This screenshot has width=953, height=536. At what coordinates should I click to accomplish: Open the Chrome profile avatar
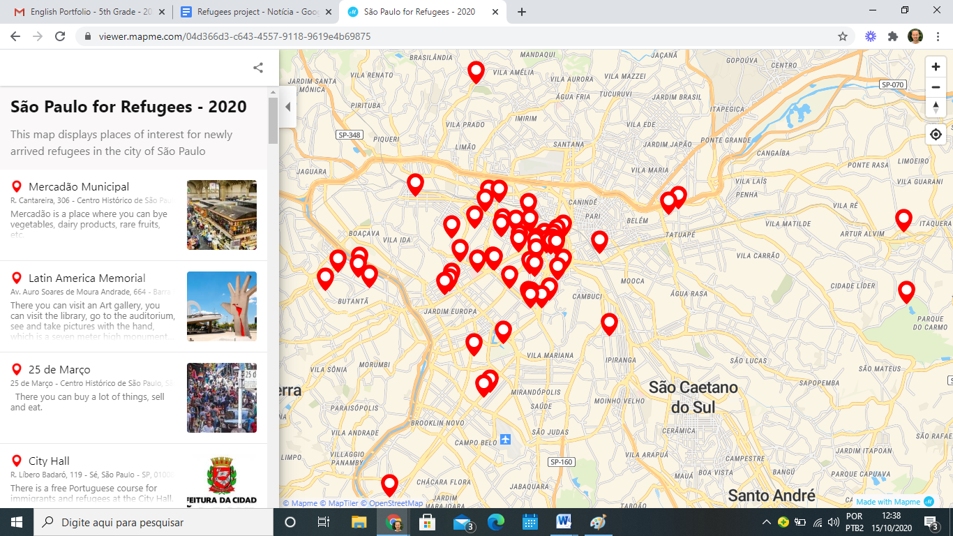click(x=915, y=36)
